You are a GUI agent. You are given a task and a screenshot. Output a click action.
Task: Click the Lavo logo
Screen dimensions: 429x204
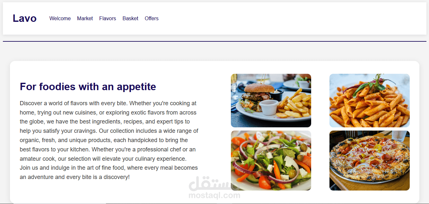tap(24, 18)
